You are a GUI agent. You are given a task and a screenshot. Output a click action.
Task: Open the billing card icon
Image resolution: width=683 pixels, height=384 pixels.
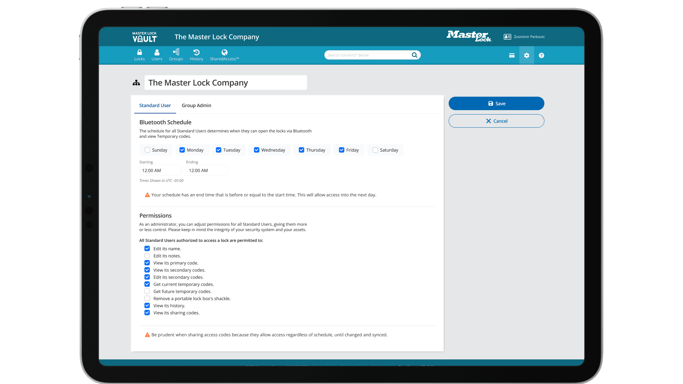click(512, 56)
